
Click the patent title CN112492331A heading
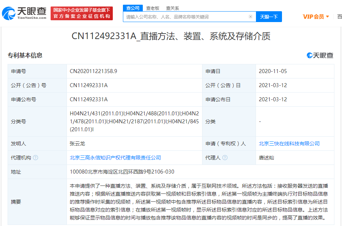(x=171, y=36)
